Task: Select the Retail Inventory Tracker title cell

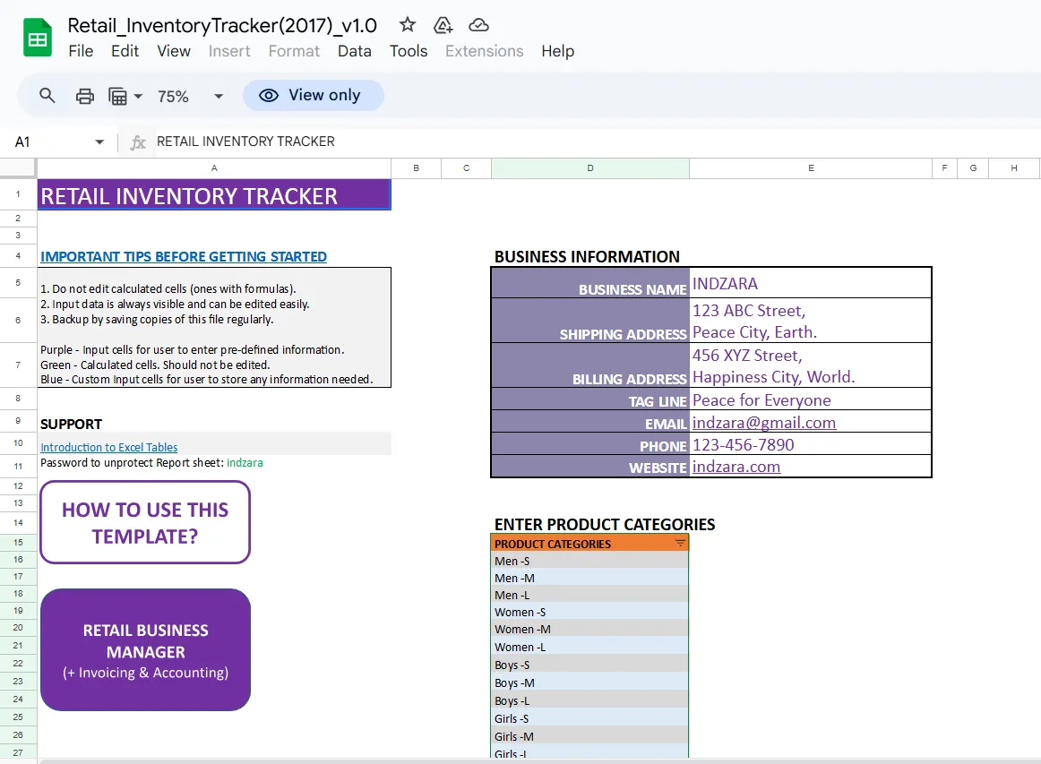Action: tap(214, 195)
